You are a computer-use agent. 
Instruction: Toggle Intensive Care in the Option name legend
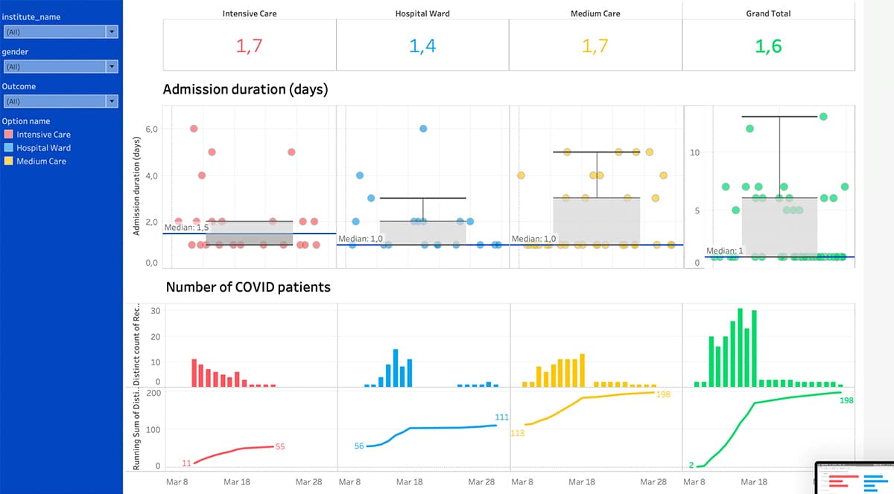coord(41,134)
